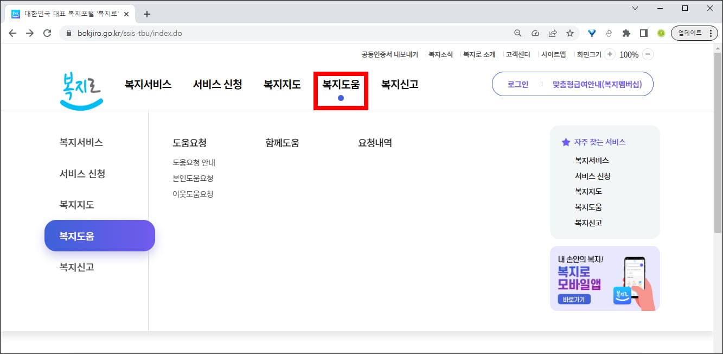
Task: Toggle the side panel icon in toolbar
Action: [x=643, y=33]
